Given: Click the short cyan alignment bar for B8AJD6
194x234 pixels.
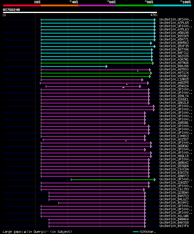Looking at the screenshot, I should (x=74, y=66).
